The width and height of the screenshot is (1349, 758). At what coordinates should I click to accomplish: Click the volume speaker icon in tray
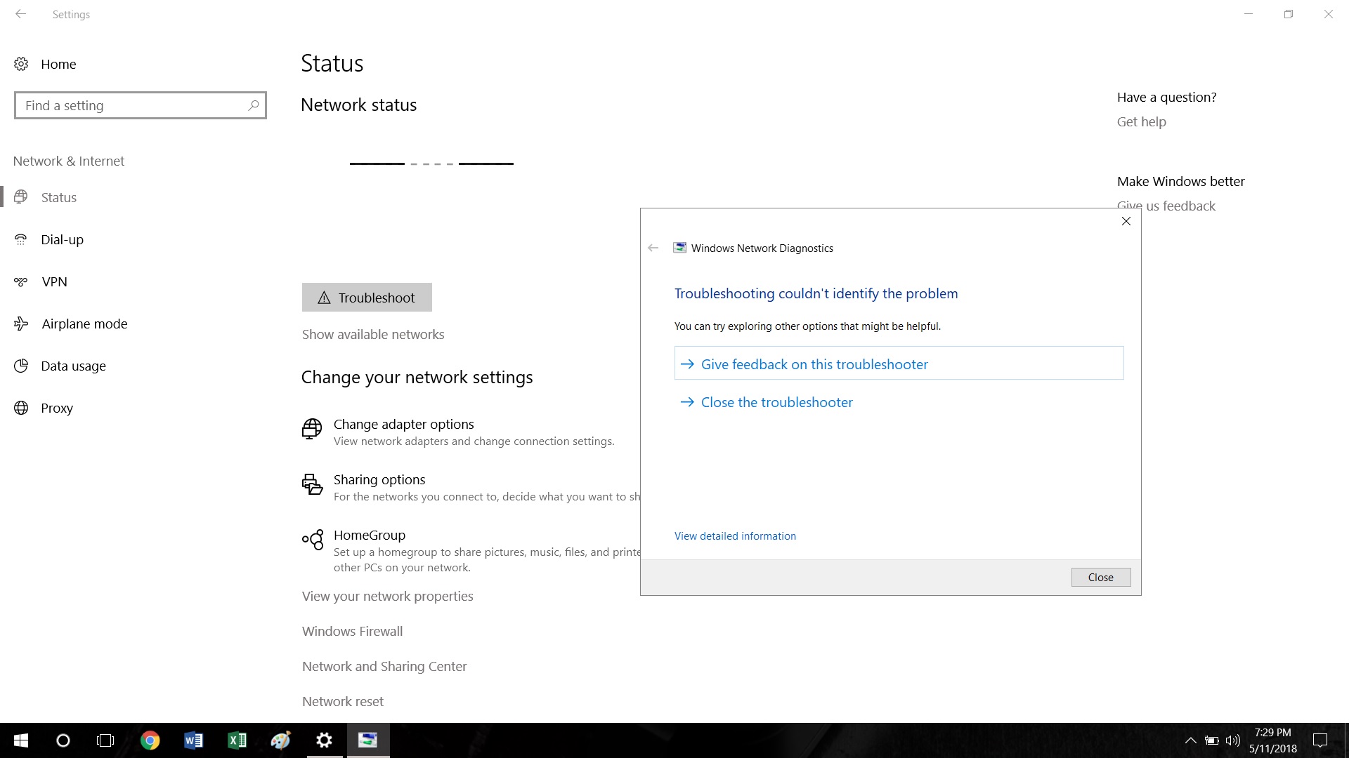click(1233, 740)
